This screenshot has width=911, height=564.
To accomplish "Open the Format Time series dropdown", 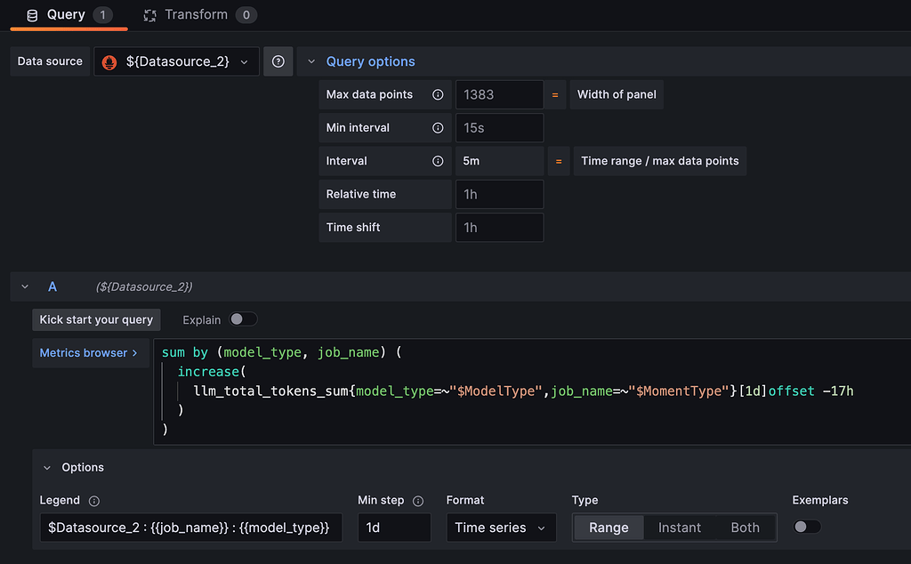I will tap(501, 528).
